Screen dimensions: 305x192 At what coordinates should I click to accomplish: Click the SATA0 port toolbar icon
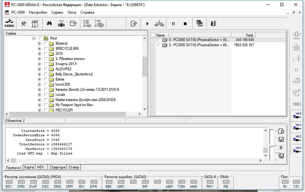click(9, 24)
